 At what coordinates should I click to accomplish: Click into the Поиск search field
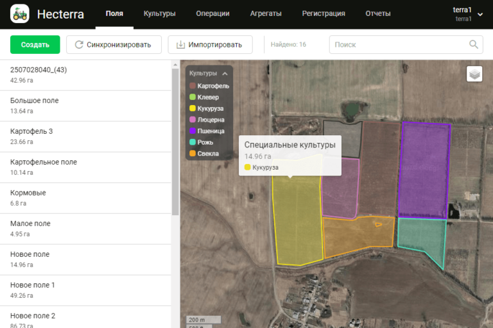tap(398, 45)
